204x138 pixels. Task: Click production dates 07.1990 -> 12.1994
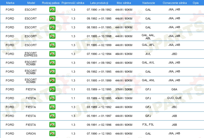(x=99, y=54)
